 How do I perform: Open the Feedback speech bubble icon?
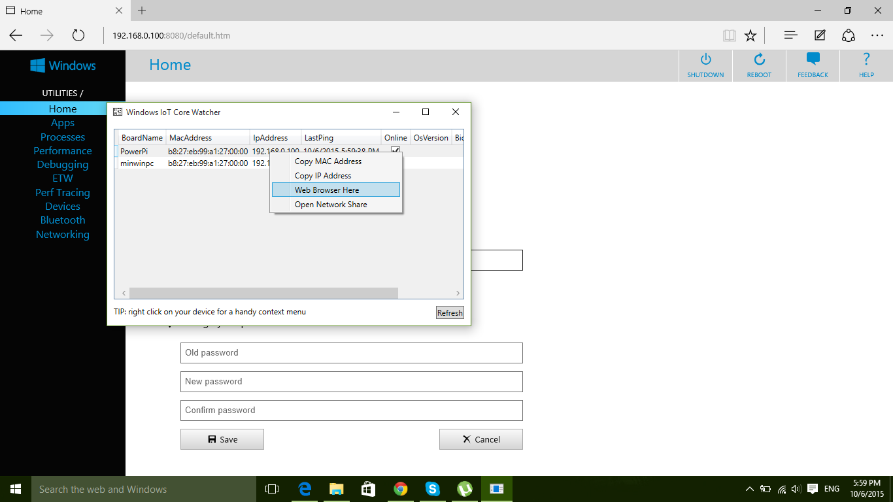point(813,59)
